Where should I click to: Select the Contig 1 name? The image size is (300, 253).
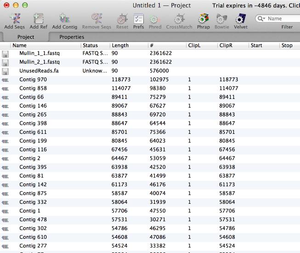tap(30, 211)
